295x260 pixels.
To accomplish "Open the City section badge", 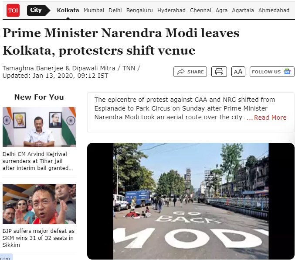I will point(39,10).
